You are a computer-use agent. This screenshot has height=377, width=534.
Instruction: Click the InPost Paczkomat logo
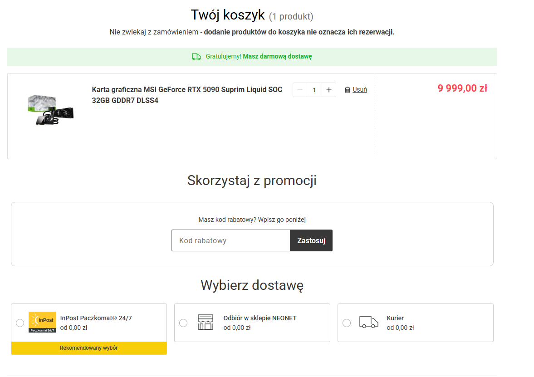pos(42,322)
